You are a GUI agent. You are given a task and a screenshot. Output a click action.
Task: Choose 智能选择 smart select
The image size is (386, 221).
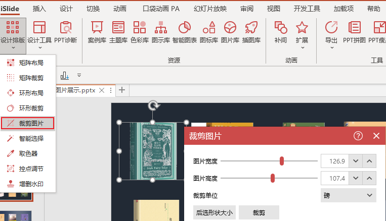tap(28, 138)
